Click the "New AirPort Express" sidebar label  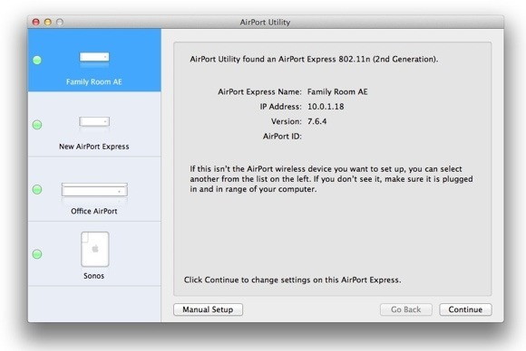(x=94, y=147)
